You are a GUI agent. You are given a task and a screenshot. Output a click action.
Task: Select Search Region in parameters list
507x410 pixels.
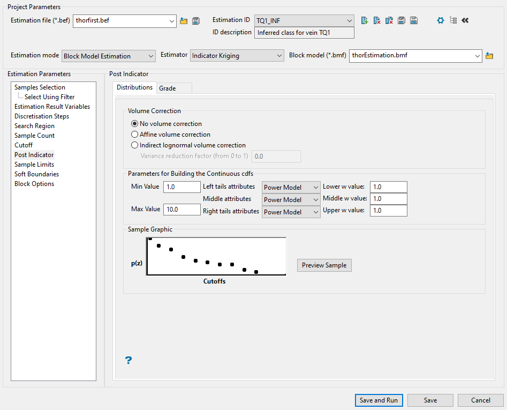click(34, 126)
